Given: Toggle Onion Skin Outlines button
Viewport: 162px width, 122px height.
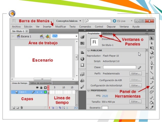Looking at the screenshot, I should point(57,108).
